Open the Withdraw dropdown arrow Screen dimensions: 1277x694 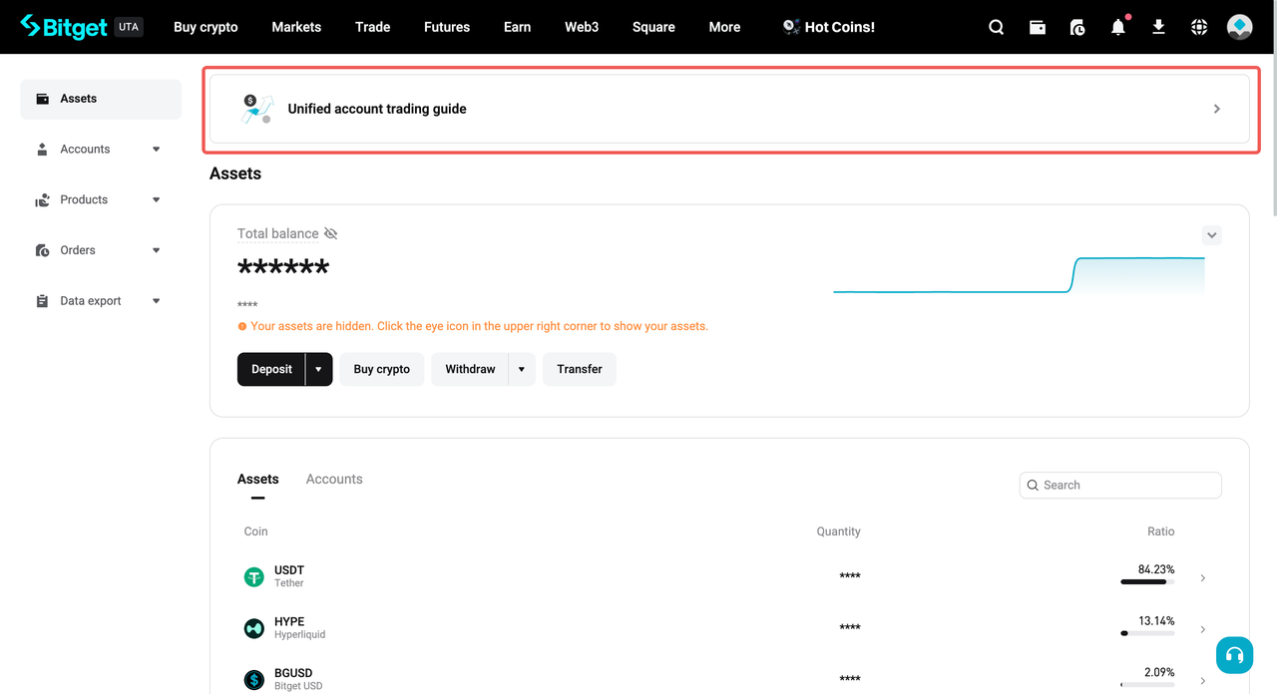(x=522, y=369)
